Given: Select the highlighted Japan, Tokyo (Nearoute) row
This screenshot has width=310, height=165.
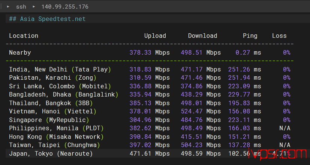Looking at the screenshot, I should click(51, 153).
